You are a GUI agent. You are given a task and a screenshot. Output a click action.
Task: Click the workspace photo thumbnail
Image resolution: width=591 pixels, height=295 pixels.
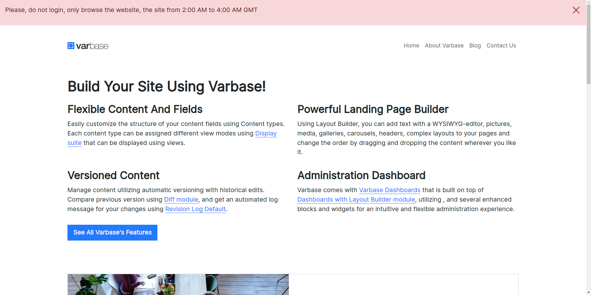click(x=178, y=285)
